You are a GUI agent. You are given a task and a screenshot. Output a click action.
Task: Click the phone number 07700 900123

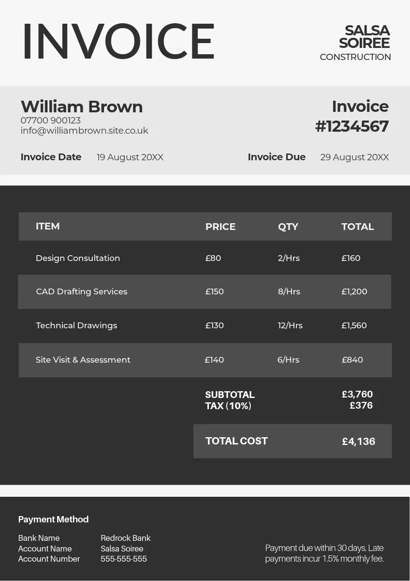click(x=51, y=120)
